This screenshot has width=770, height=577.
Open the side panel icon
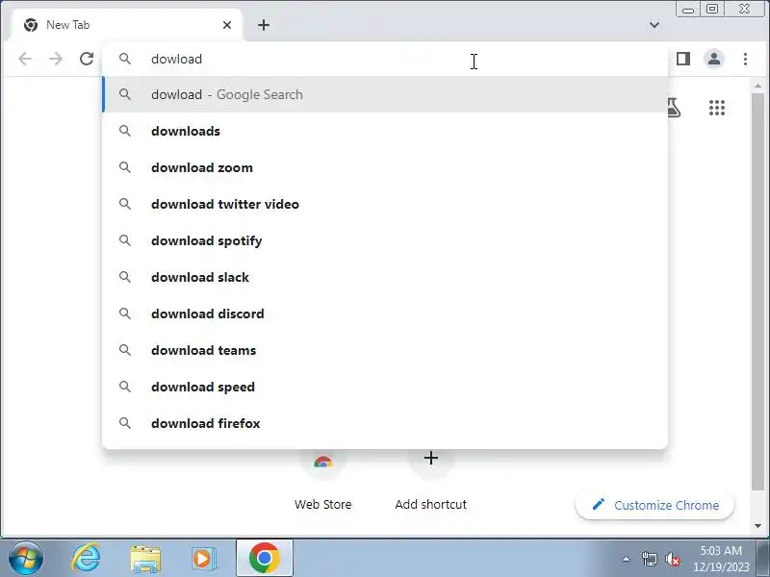click(x=683, y=59)
